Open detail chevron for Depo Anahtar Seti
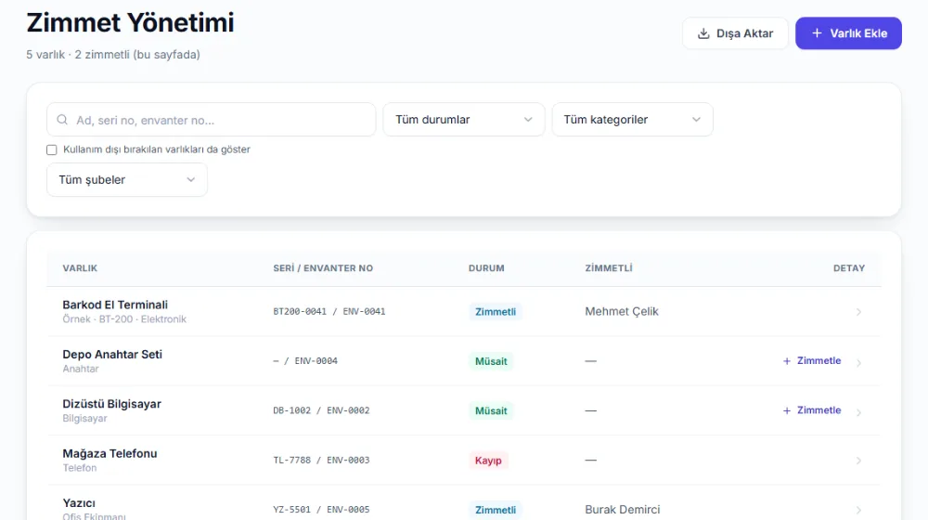928x520 pixels. [858, 362]
